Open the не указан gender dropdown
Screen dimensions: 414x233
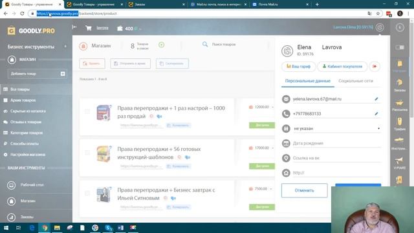point(337,128)
